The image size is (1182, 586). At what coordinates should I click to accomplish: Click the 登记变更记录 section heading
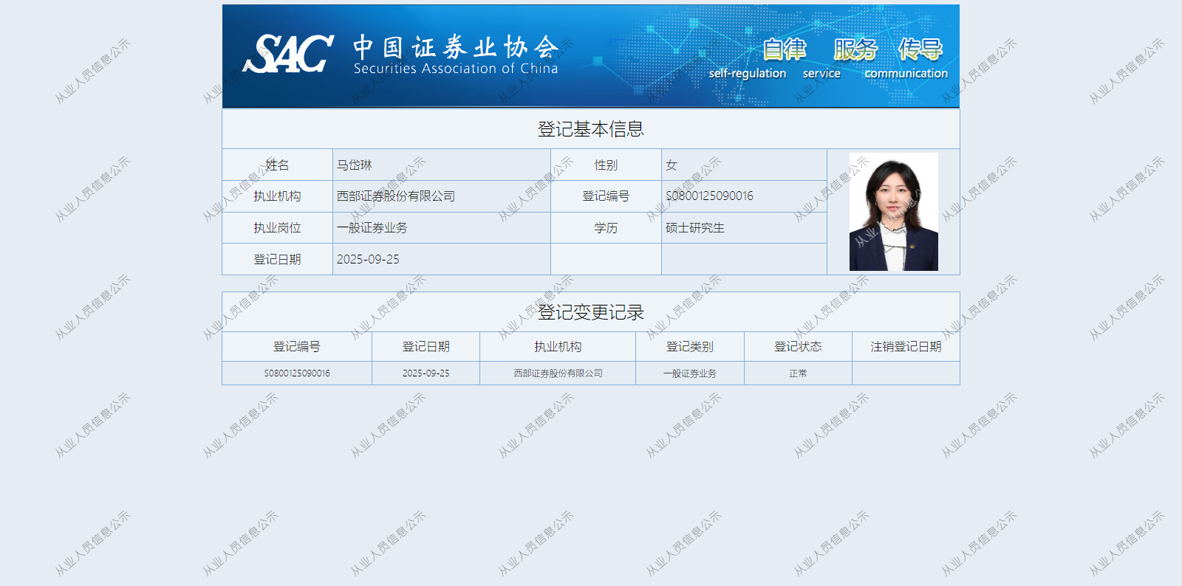click(590, 312)
